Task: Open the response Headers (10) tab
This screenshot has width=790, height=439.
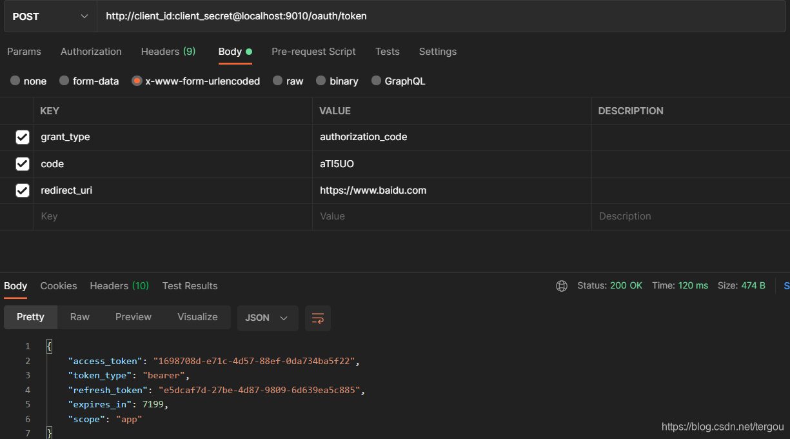Action: click(119, 286)
